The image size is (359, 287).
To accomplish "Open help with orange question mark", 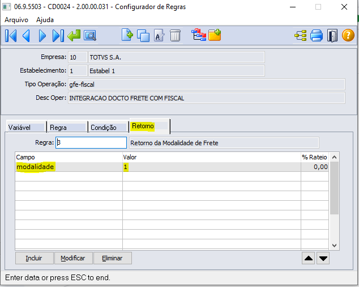I will [x=348, y=35].
